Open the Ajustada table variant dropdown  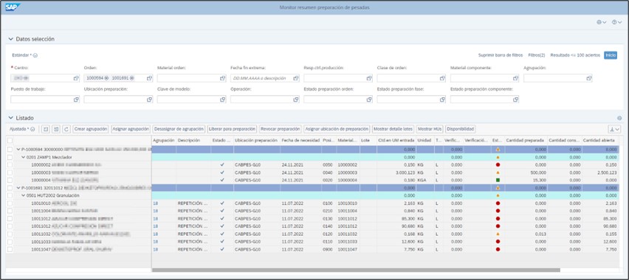pyautogui.click(x=32, y=129)
